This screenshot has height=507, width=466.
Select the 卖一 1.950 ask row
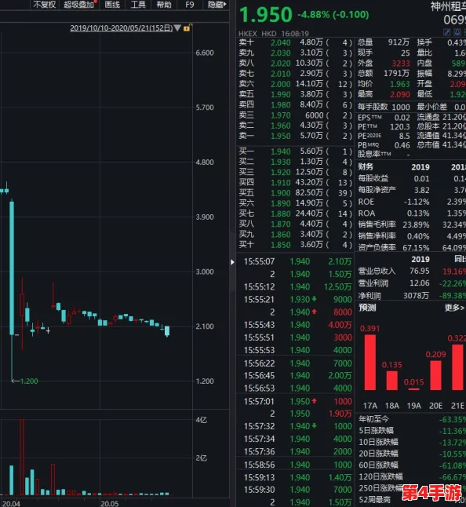pos(296,136)
